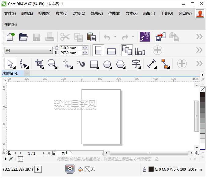
Task: Click the Cut scissors icon
Action: 65,37
